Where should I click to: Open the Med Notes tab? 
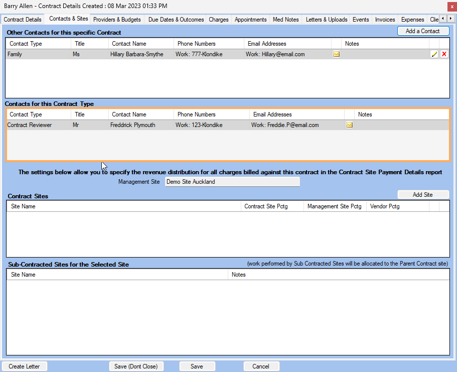tap(285, 20)
